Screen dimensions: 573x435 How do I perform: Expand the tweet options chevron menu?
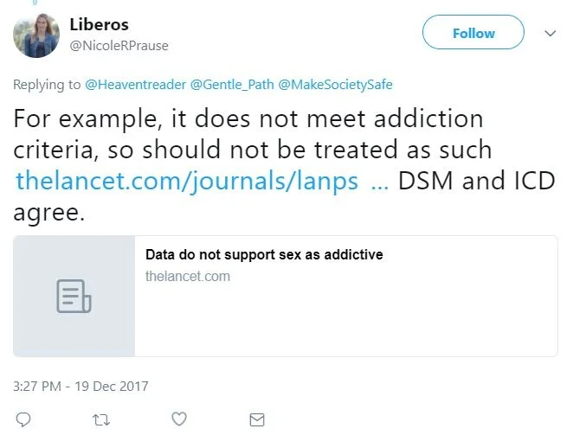coord(550,34)
